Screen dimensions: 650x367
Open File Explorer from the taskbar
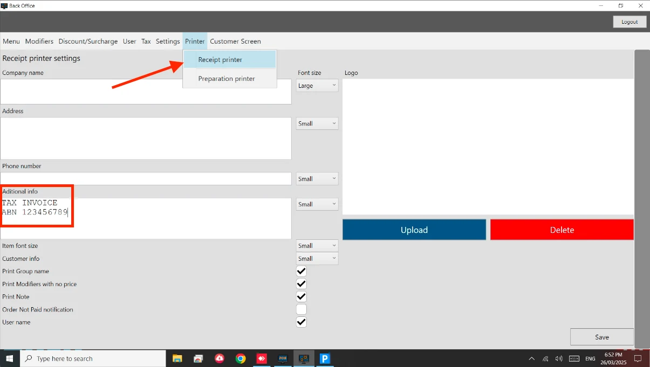pyautogui.click(x=177, y=358)
